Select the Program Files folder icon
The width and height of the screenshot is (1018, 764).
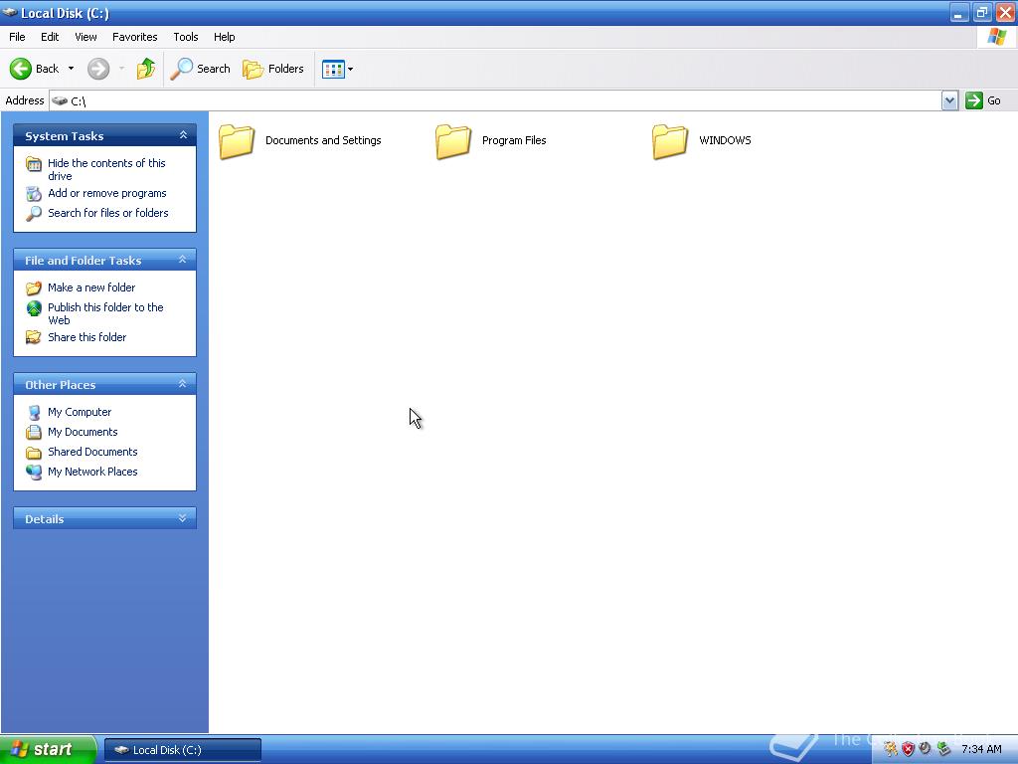coord(453,141)
